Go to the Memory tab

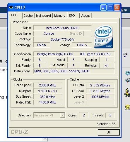pos(60,16)
